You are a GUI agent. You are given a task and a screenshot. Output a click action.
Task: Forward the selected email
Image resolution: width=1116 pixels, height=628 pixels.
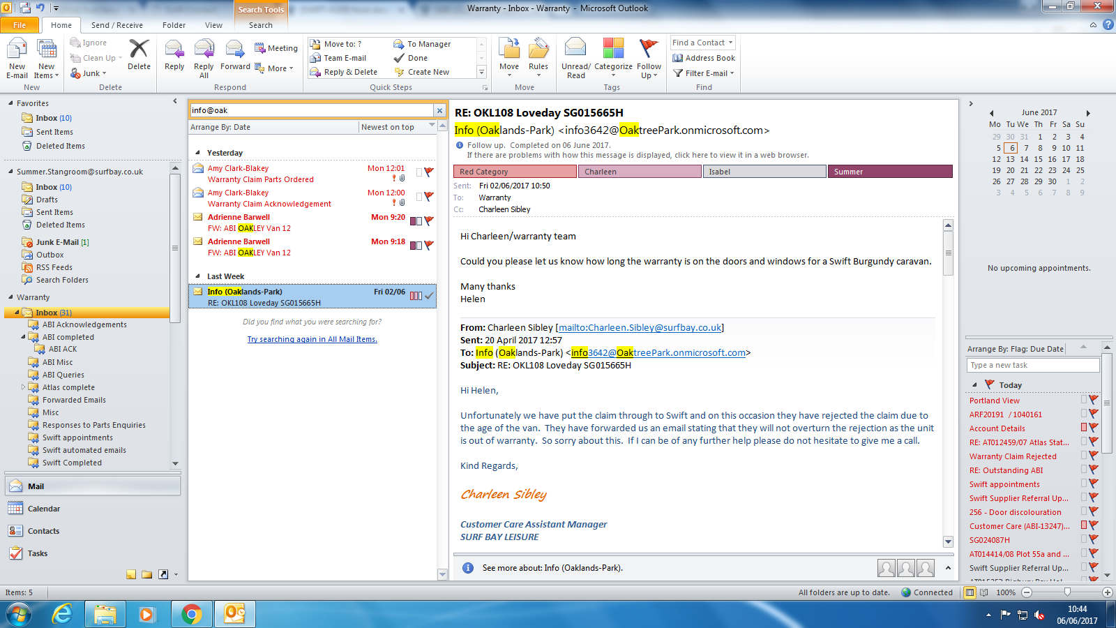(235, 54)
